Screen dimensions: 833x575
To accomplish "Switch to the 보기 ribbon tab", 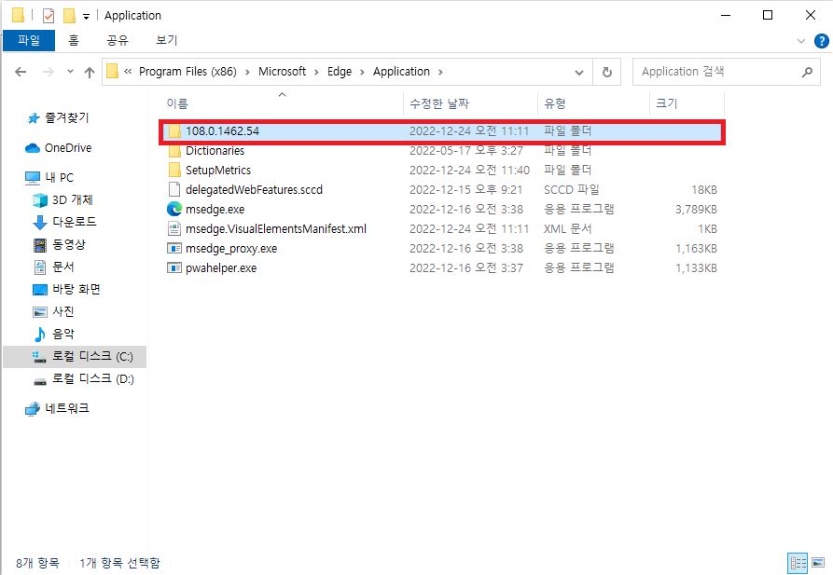I will point(166,40).
